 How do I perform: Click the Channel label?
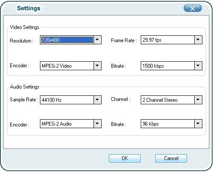120,99
